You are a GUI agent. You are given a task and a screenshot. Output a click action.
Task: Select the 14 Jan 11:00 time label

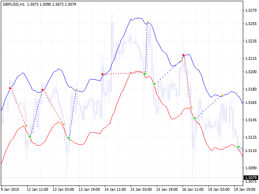(x=115, y=190)
